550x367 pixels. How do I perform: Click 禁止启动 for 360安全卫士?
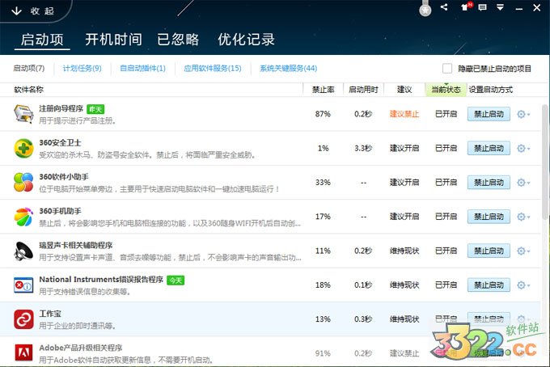click(489, 149)
